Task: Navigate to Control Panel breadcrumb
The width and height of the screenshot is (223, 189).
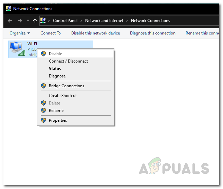Action: [65, 21]
